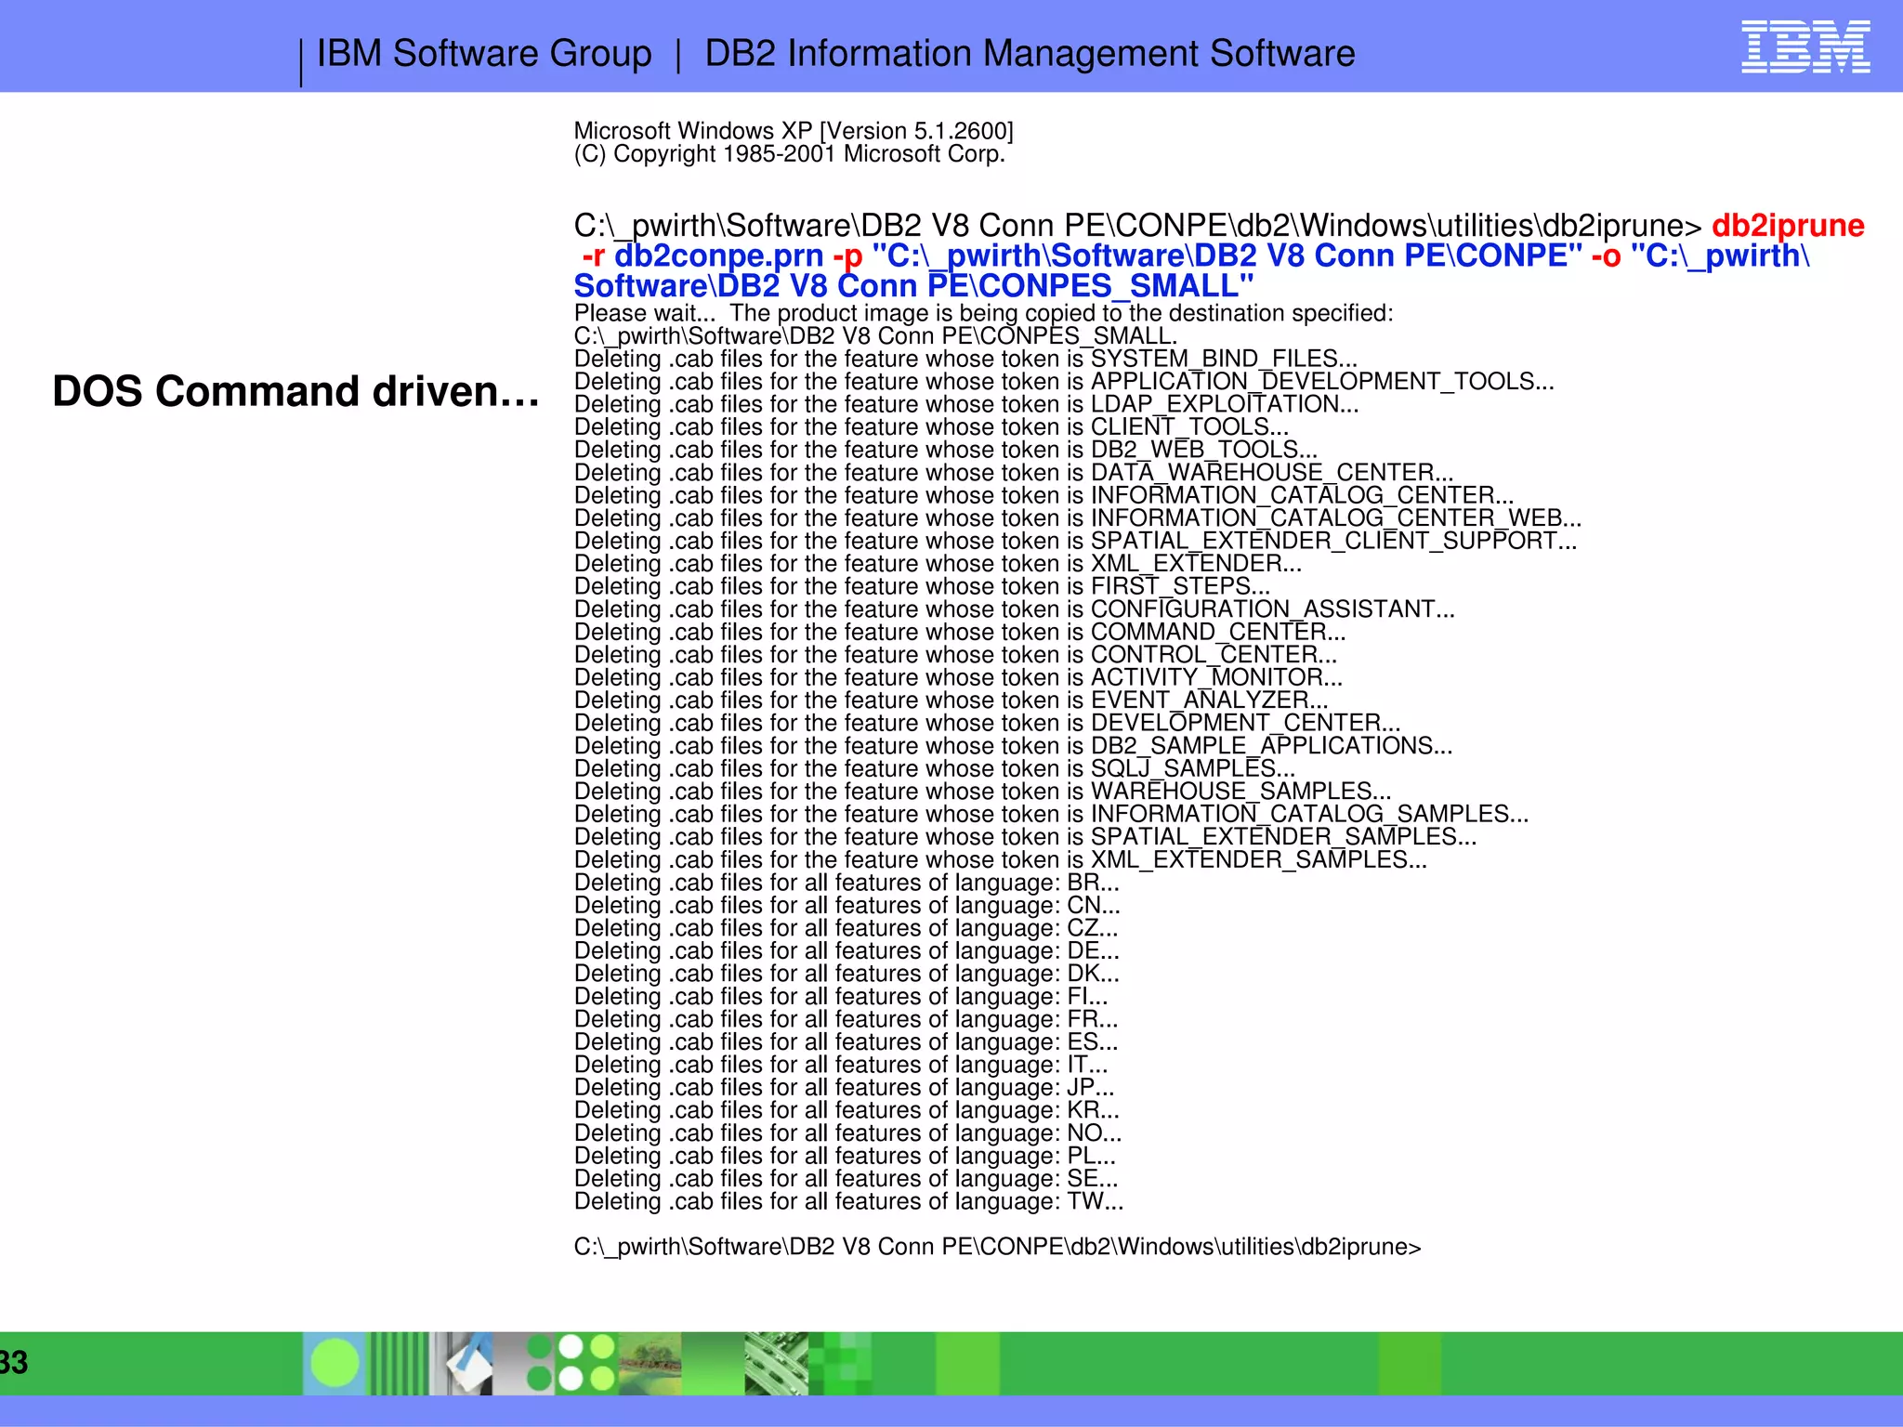Click the line ending INFORMATION_CATALOG_CENTER_WEB

pos(1078,518)
